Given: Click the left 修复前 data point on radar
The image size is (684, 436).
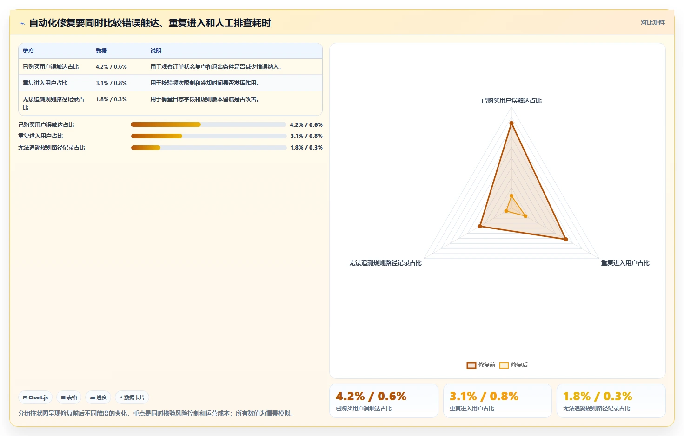Looking at the screenshot, I should pyautogui.click(x=480, y=226).
